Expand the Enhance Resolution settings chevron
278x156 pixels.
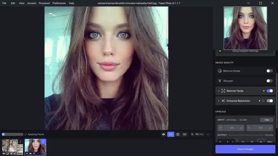pos(219,101)
